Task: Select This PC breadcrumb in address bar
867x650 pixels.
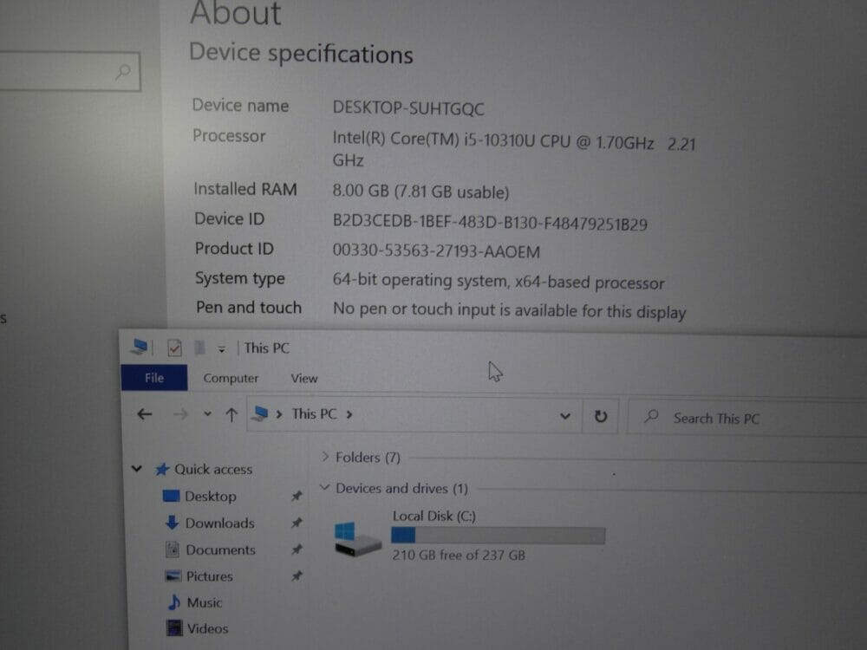Action: click(314, 414)
